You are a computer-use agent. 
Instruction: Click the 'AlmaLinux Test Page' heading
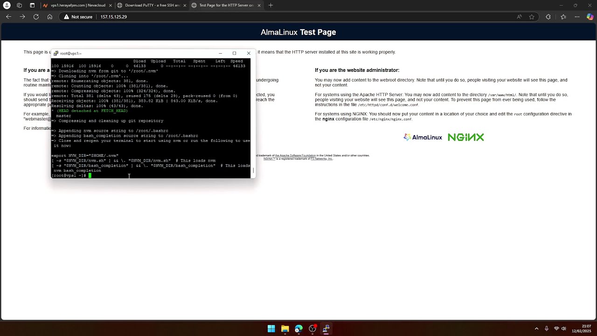(x=298, y=32)
